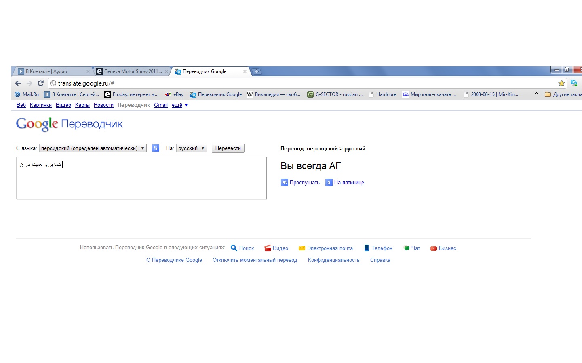Click translated text Вы всегда АГ
The height and width of the screenshot is (363, 582).
(311, 166)
